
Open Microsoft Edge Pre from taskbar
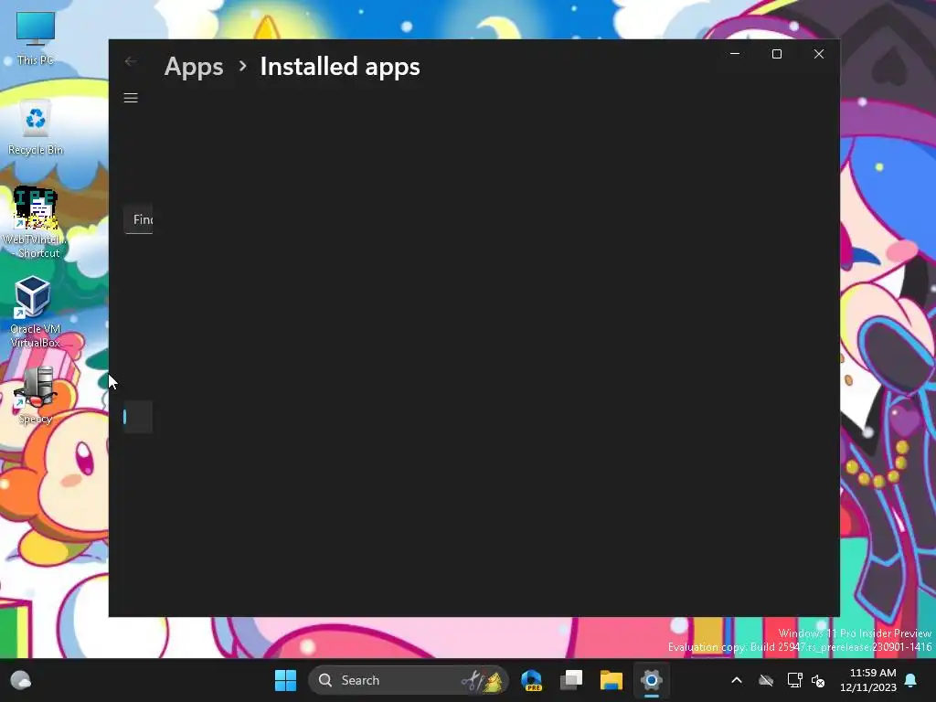(531, 680)
